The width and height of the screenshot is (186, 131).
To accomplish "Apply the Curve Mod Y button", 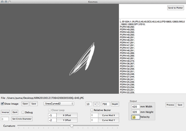I will tap(108, 120).
